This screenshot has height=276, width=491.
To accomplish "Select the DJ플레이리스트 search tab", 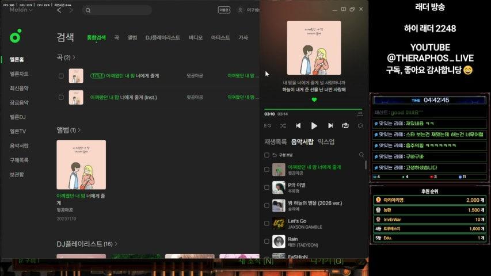I will pyautogui.click(x=162, y=37).
